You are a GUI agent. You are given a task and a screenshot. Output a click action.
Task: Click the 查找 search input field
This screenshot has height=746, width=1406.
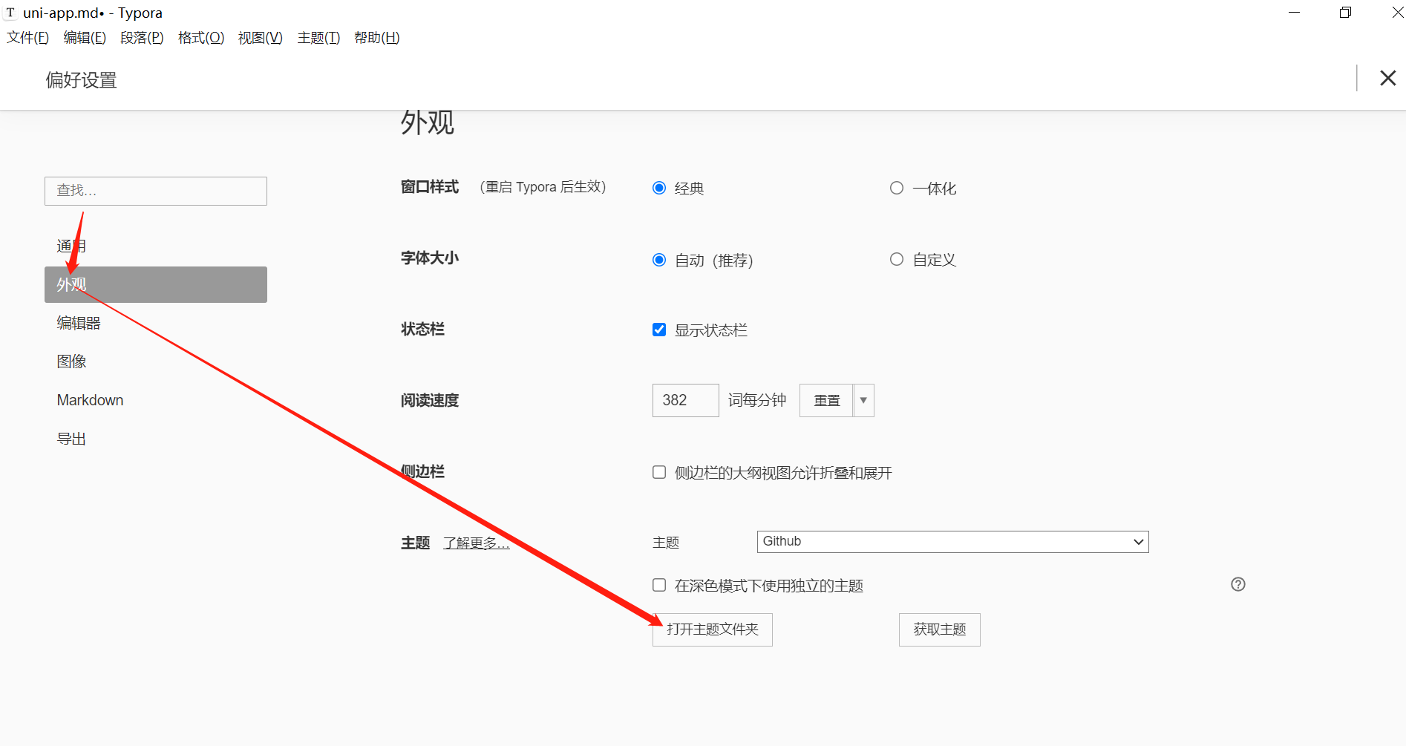tap(155, 191)
